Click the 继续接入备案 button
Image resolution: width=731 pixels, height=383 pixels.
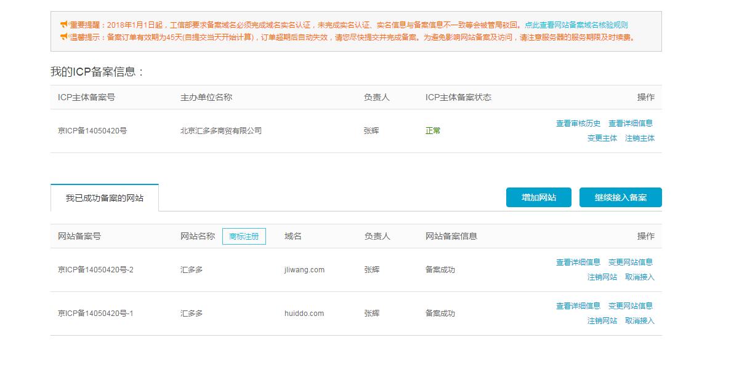click(620, 197)
